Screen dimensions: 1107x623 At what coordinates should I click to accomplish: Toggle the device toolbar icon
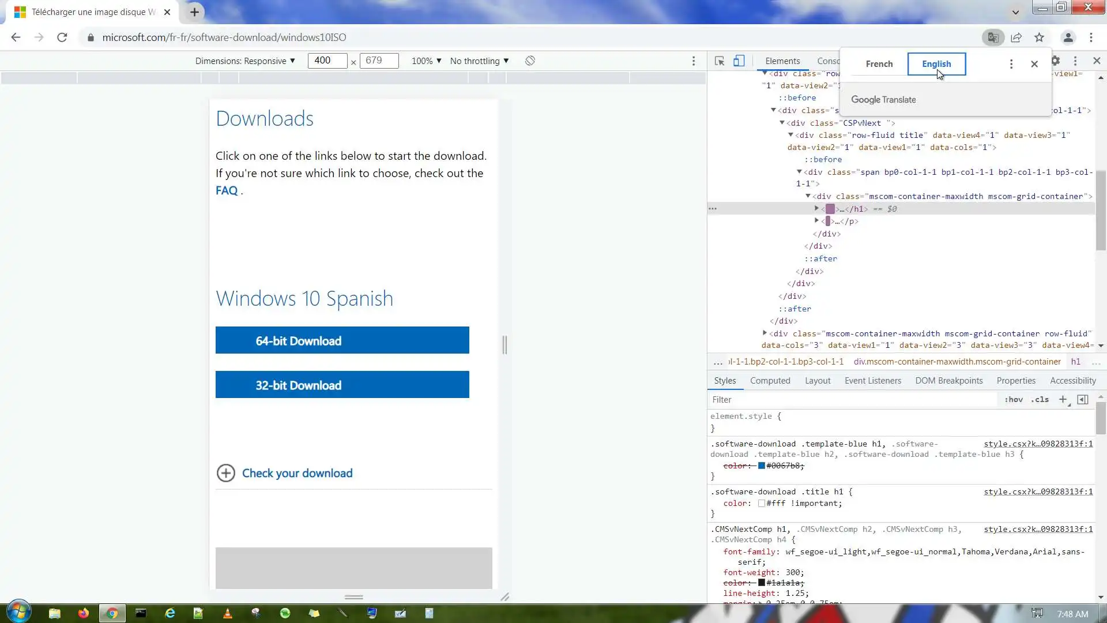739,61
